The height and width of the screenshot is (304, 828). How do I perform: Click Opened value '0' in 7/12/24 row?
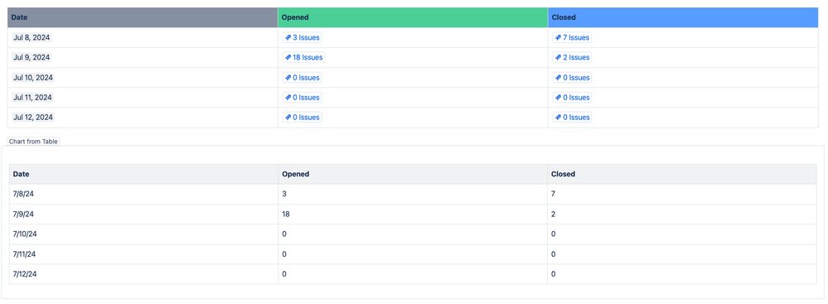284,274
